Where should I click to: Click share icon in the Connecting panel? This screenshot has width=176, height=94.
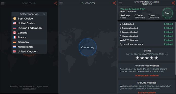114,3
